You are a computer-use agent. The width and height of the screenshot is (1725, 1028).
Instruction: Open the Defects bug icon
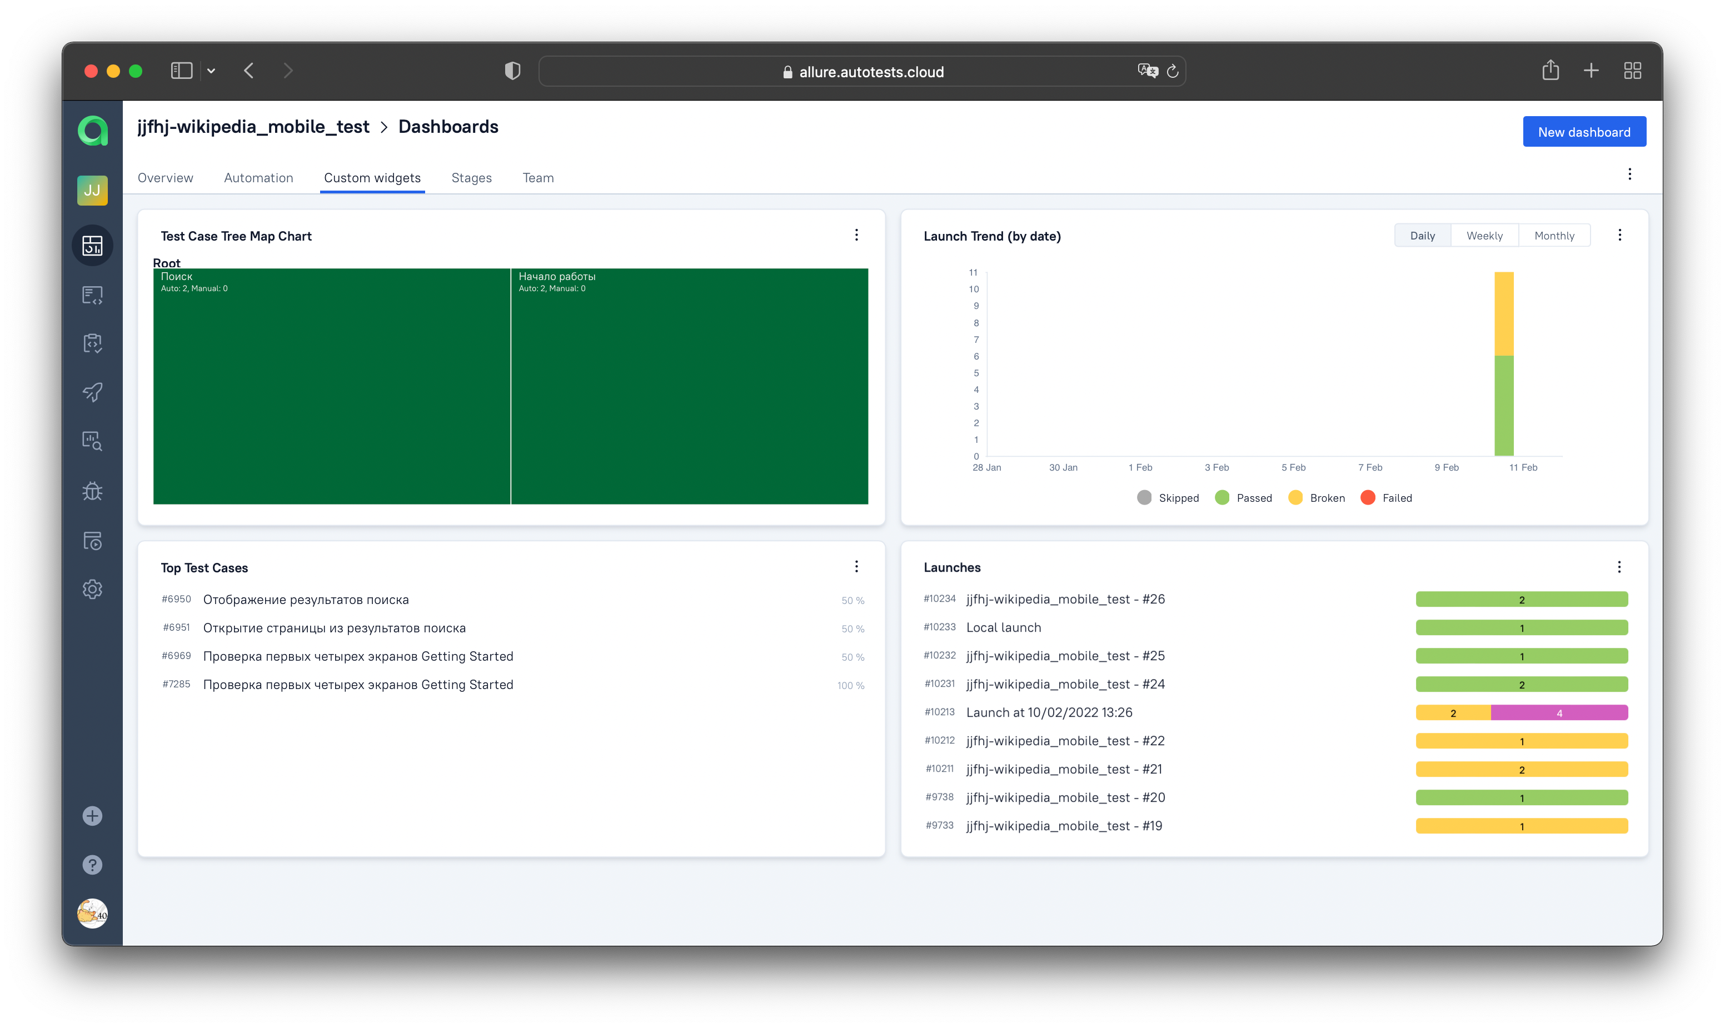point(92,491)
